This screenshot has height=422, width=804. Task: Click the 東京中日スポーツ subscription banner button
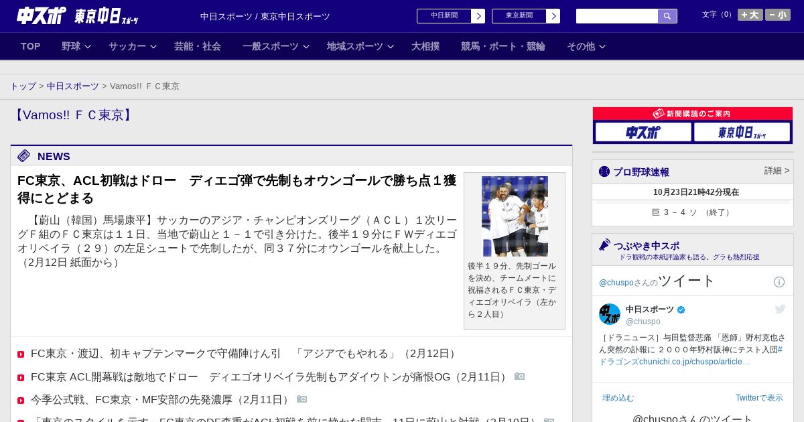[742, 132]
